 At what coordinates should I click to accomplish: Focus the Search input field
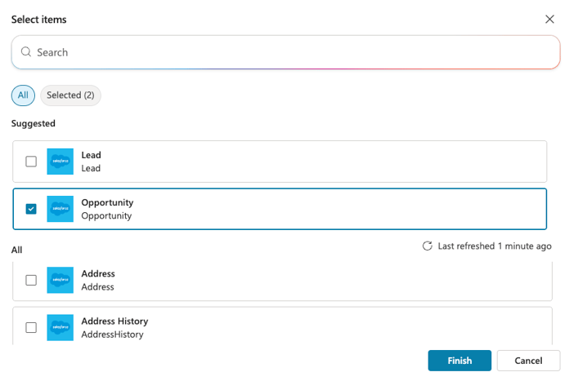(286, 52)
